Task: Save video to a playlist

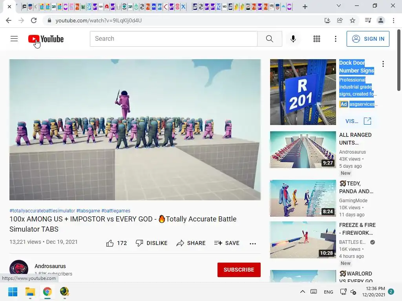Action: pyautogui.click(x=227, y=243)
